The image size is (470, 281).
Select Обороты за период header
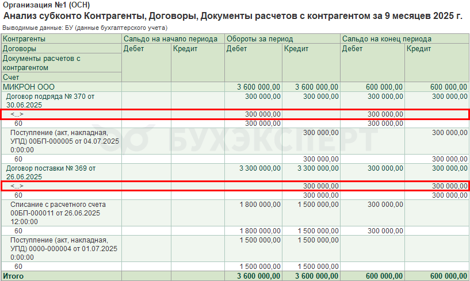tap(282, 39)
